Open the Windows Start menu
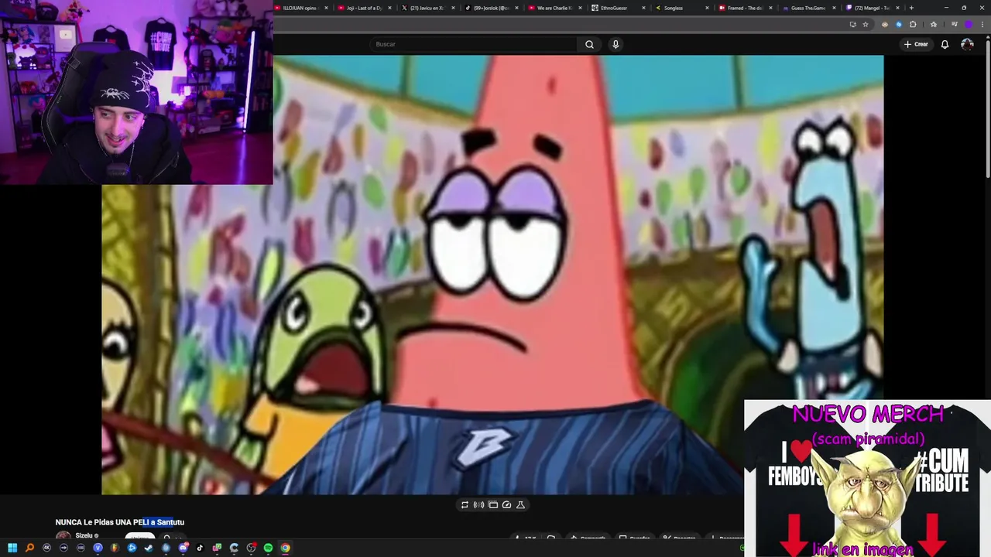Image resolution: width=991 pixels, height=557 pixels. coord(12,548)
